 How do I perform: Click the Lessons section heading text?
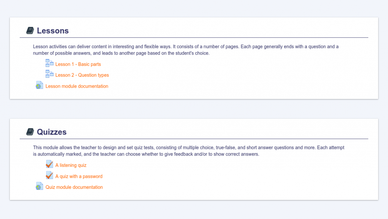pyautogui.click(x=53, y=31)
